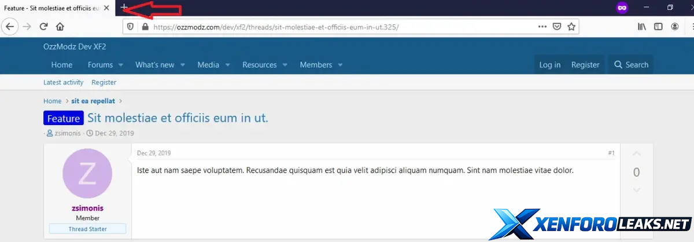Open the Library icon in toolbar
The width and height of the screenshot is (694, 242).
coord(642,27)
